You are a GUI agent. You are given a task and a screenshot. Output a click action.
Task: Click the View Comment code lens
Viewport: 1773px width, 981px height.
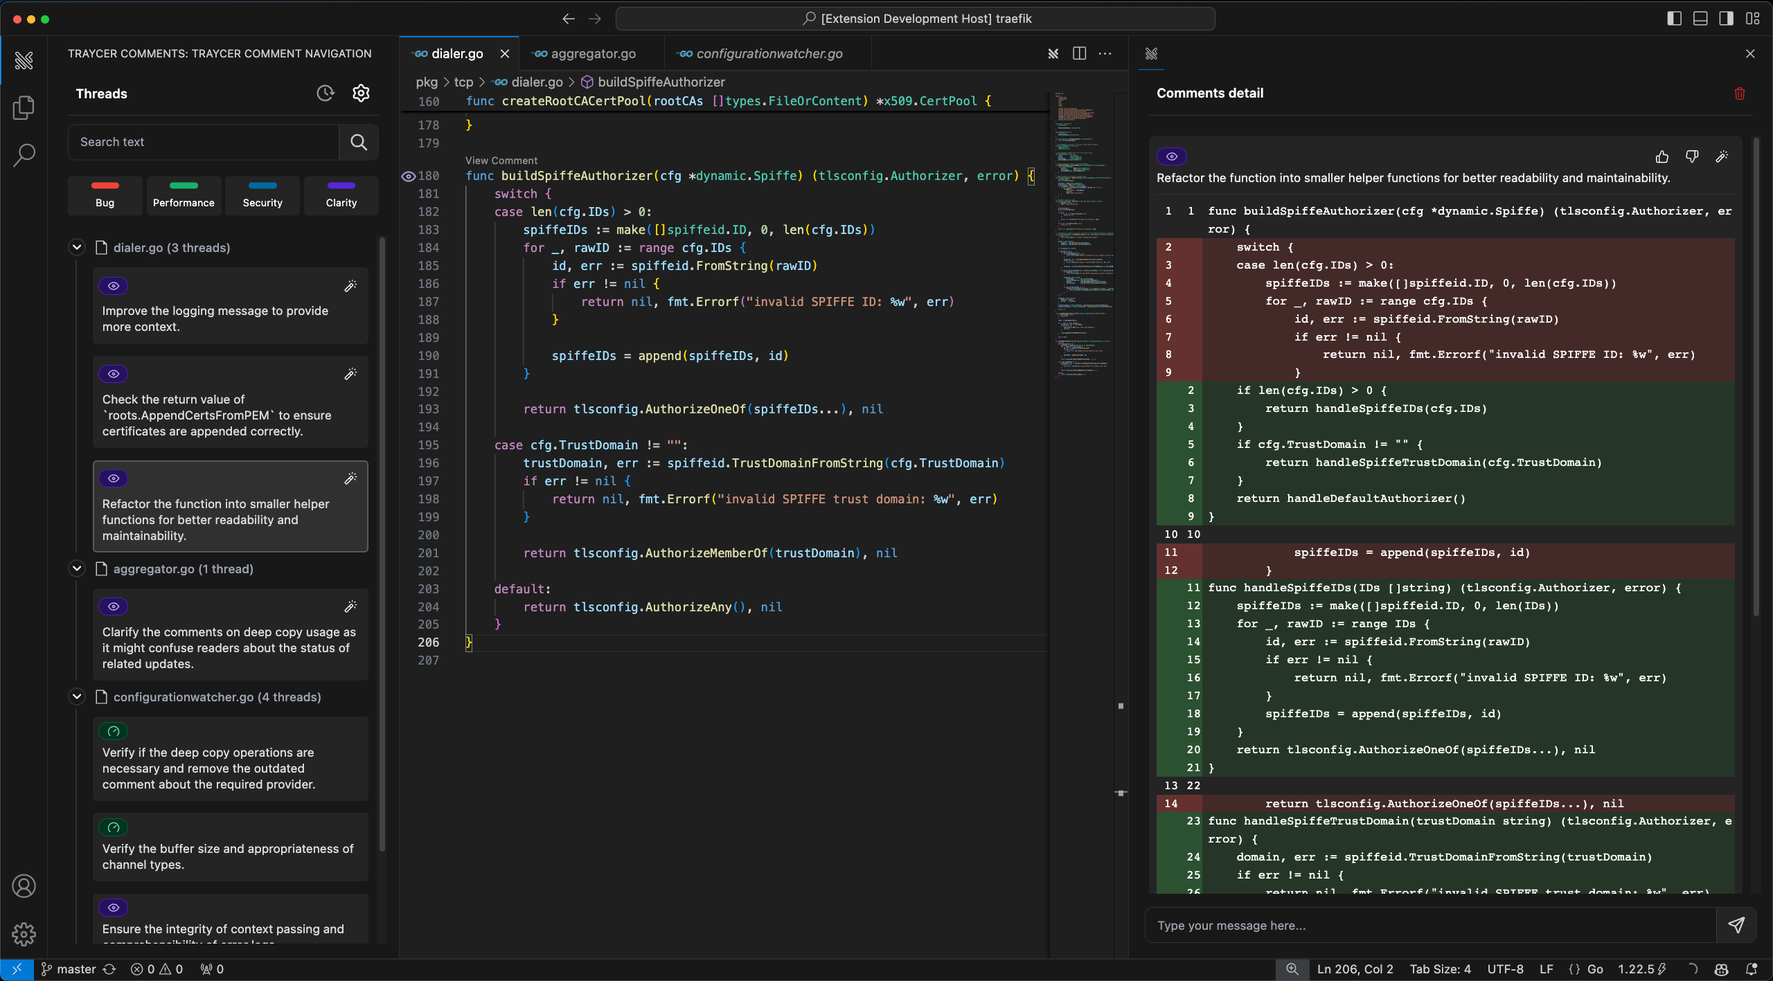[501, 160]
